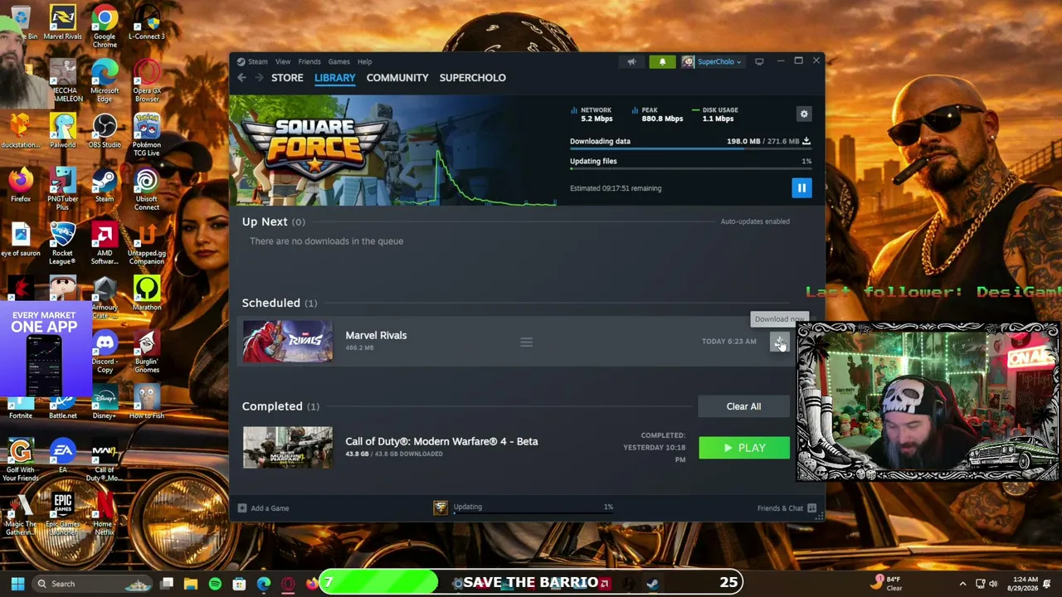Open Discord - Copy desktop shortcut
The height and width of the screenshot is (597, 1062).
click(105, 352)
